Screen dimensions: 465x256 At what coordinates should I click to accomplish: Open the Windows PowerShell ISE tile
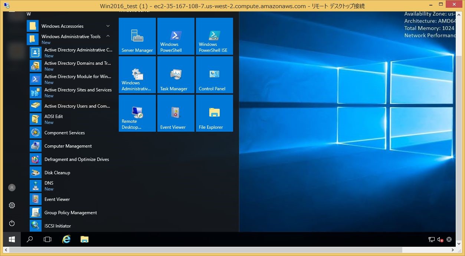[215, 36]
